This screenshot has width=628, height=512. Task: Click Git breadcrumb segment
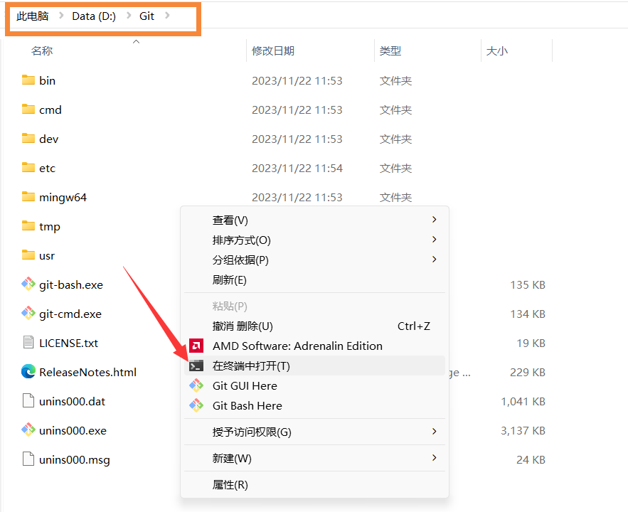[147, 16]
